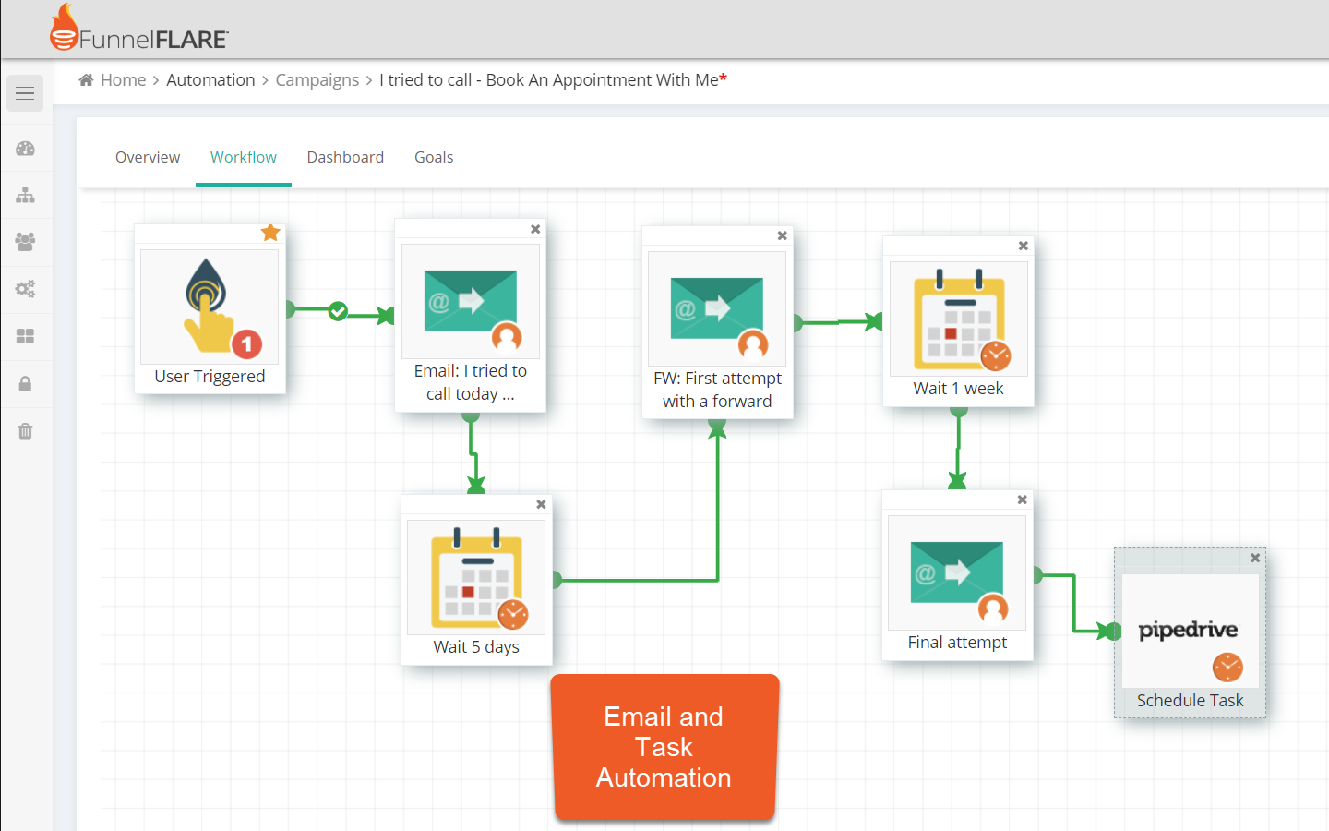Select the User Triggered node
This screenshot has height=831, width=1329.
click(x=210, y=309)
